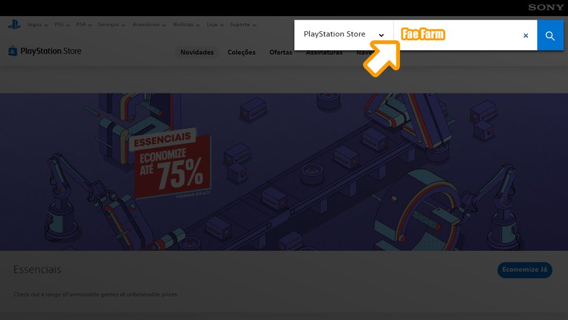Clear the search text with the X
568x320 pixels.
tap(526, 35)
